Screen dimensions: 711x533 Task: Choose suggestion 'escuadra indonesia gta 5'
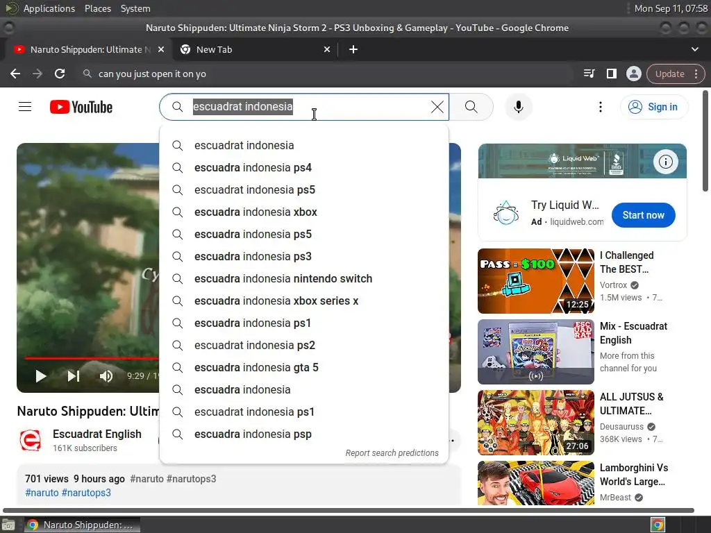(x=304, y=368)
